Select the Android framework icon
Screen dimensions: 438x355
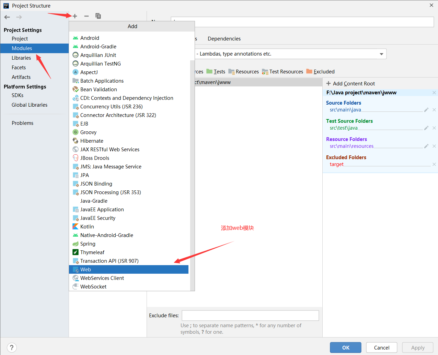(x=76, y=38)
